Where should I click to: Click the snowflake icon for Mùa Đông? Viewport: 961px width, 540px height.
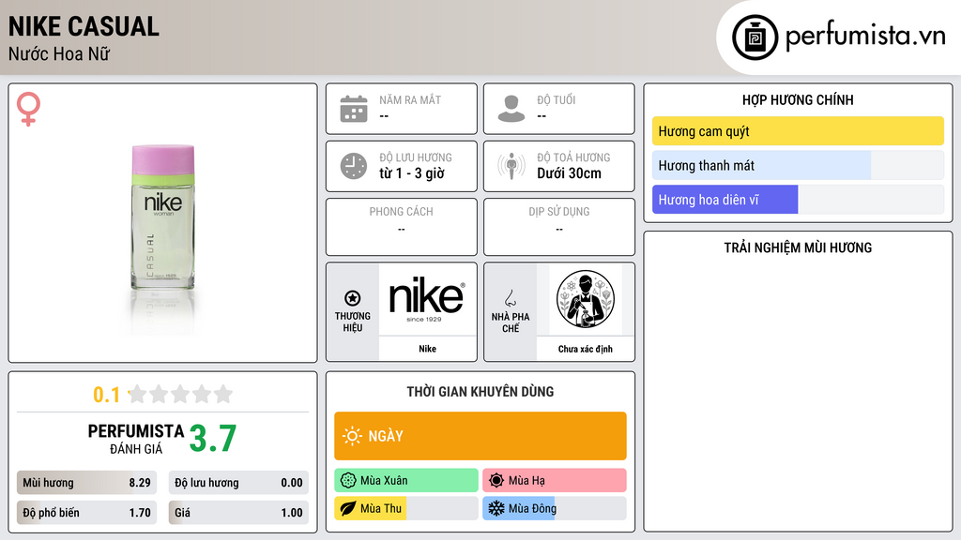click(496, 508)
